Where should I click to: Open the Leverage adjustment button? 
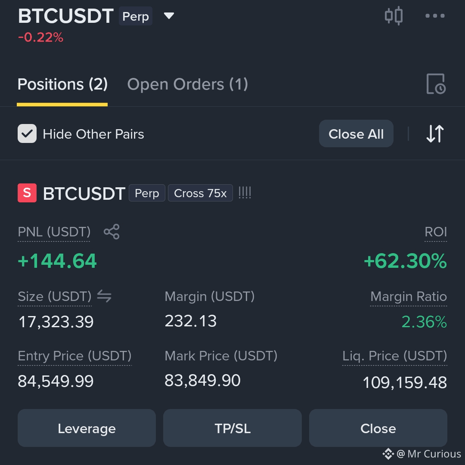87,428
